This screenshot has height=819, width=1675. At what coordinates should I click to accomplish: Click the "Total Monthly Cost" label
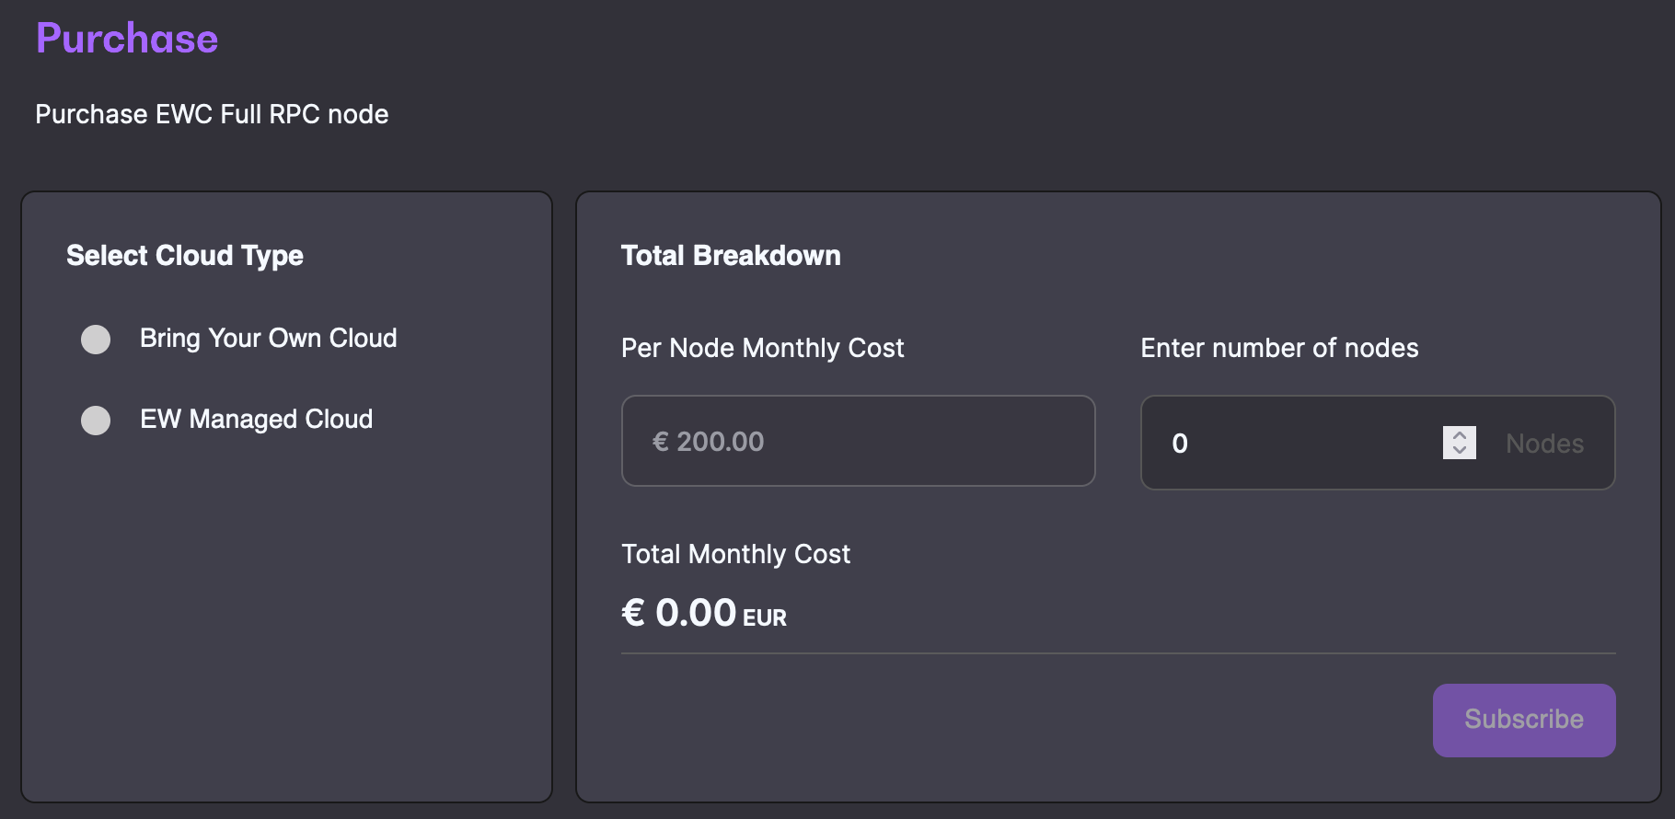pos(735,555)
